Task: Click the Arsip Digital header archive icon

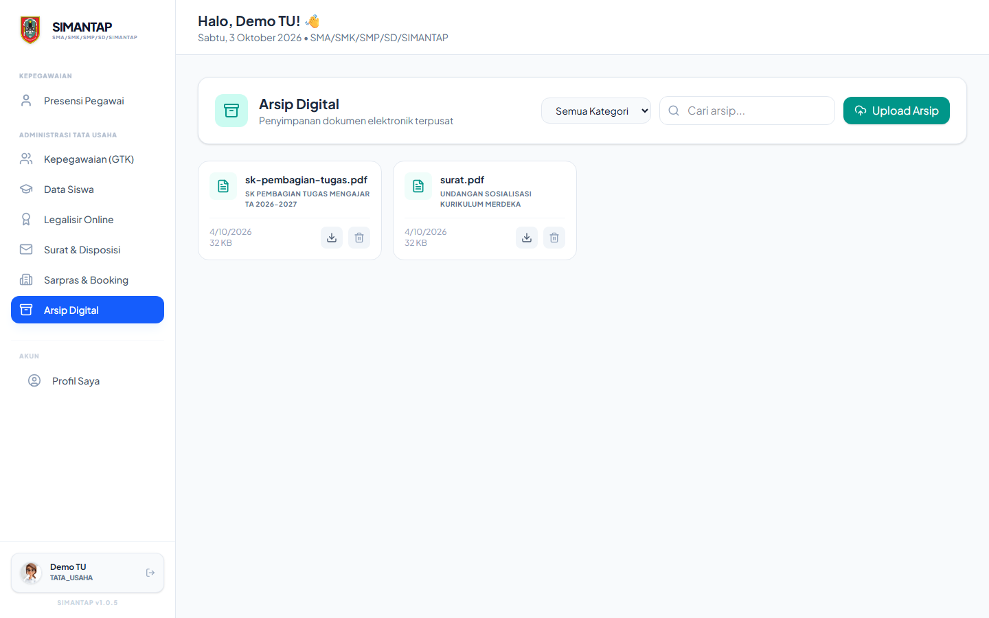Action: click(231, 111)
